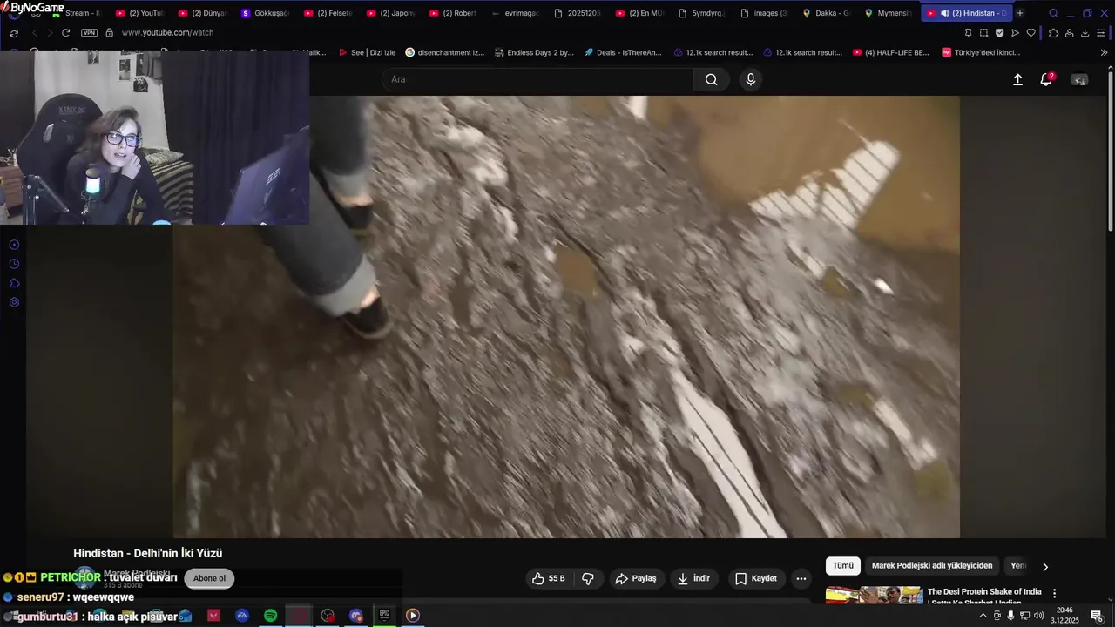Switch to the (2) Japonya tab
Image resolution: width=1115 pixels, height=627 pixels.
(390, 13)
